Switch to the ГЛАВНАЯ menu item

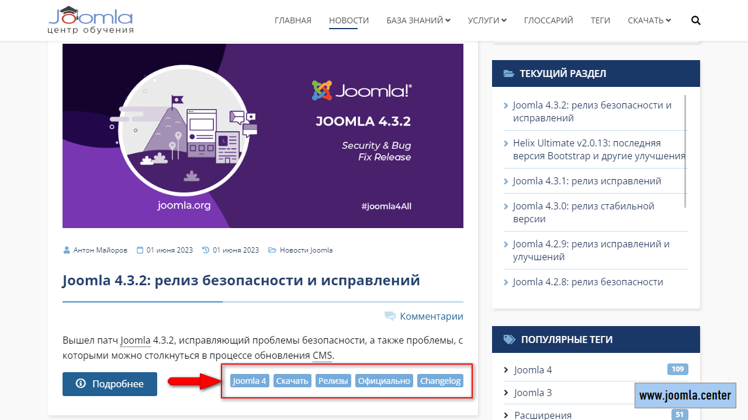pos(293,20)
